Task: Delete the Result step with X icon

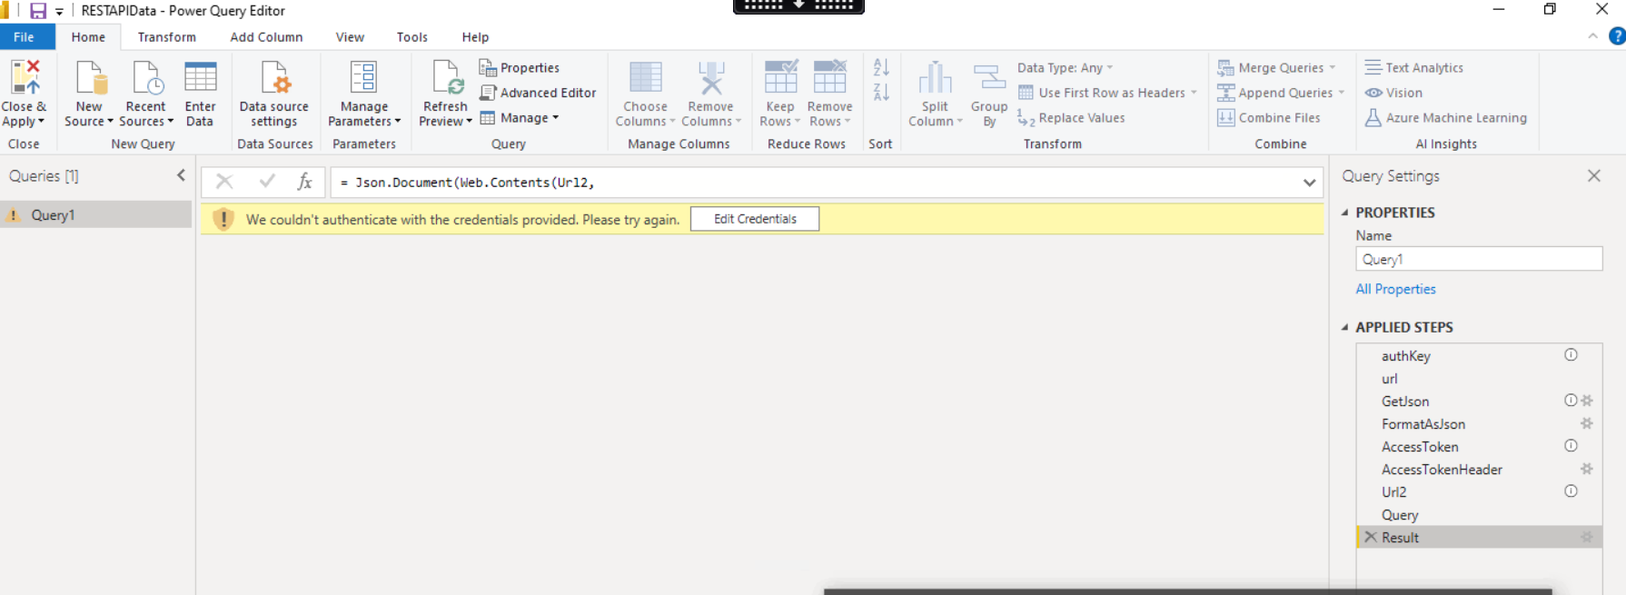Action: [1371, 537]
